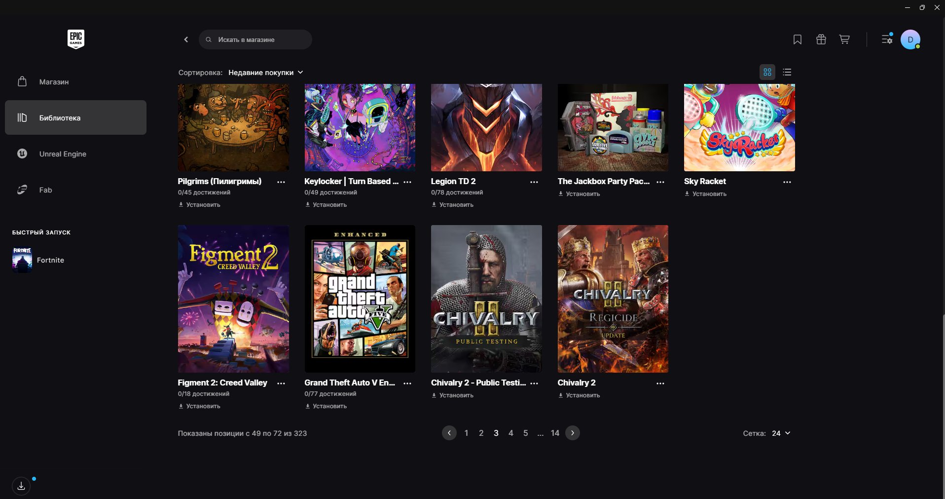Open the Chivalry 2 Public Testing cover
Image resolution: width=945 pixels, height=499 pixels.
[x=486, y=299]
